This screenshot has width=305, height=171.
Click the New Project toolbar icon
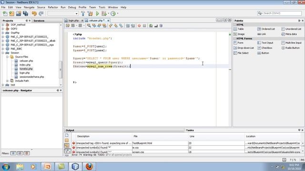tap(11, 14)
